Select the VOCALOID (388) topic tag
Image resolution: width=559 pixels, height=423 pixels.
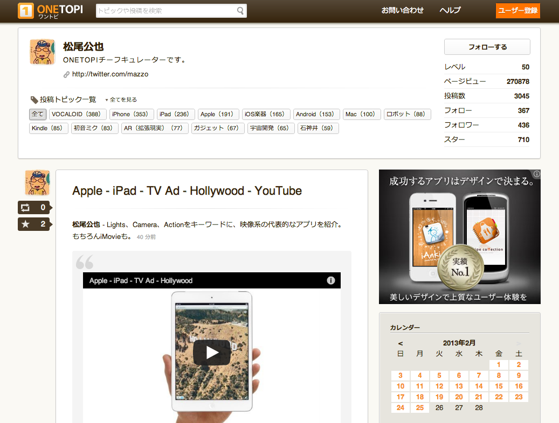coord(78,114)
